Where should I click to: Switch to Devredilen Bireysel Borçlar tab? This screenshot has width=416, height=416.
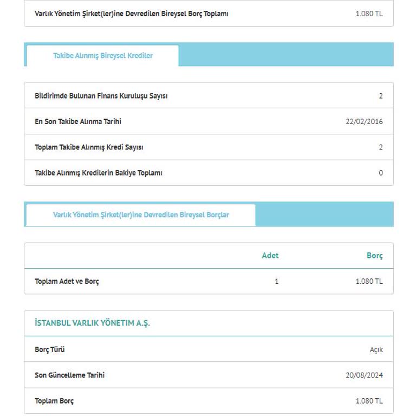141,215
